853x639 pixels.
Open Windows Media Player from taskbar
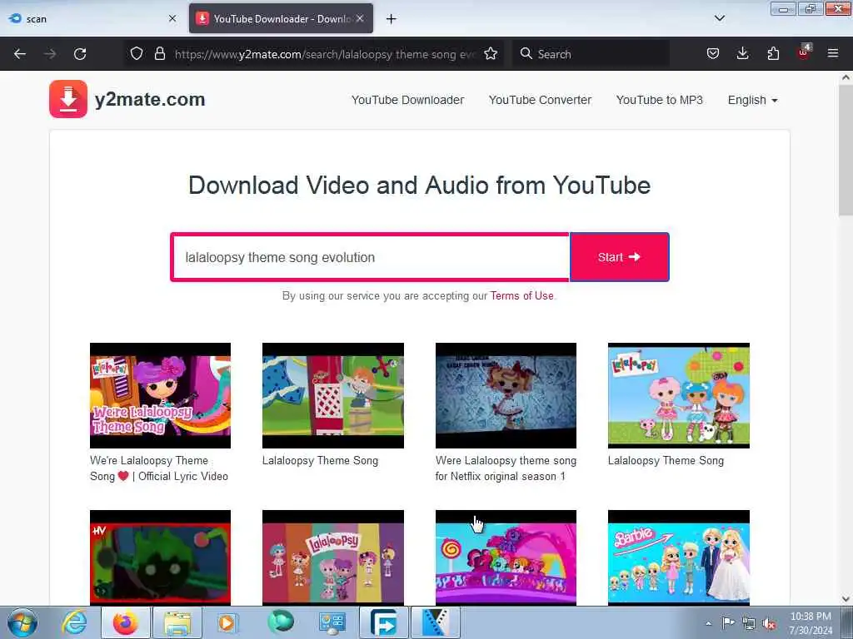tap(227, 622)
